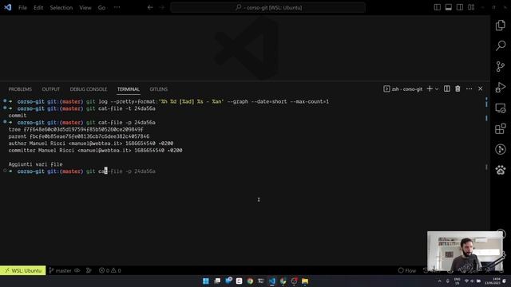Open Remote Explorer view
This screenshot has height=287, width=511.
pyautogui.click(x=501, y=108)
